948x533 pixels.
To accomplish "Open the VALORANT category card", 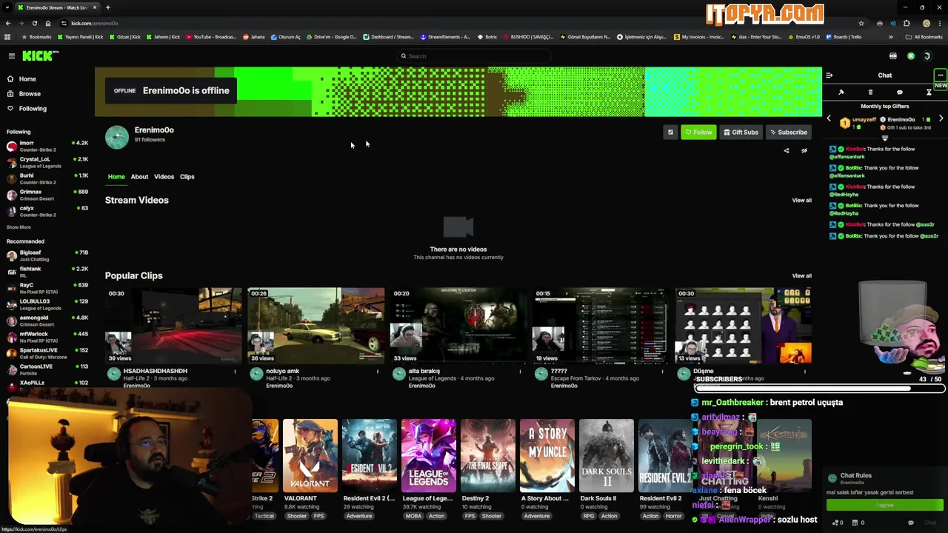I will click(310, 456).
